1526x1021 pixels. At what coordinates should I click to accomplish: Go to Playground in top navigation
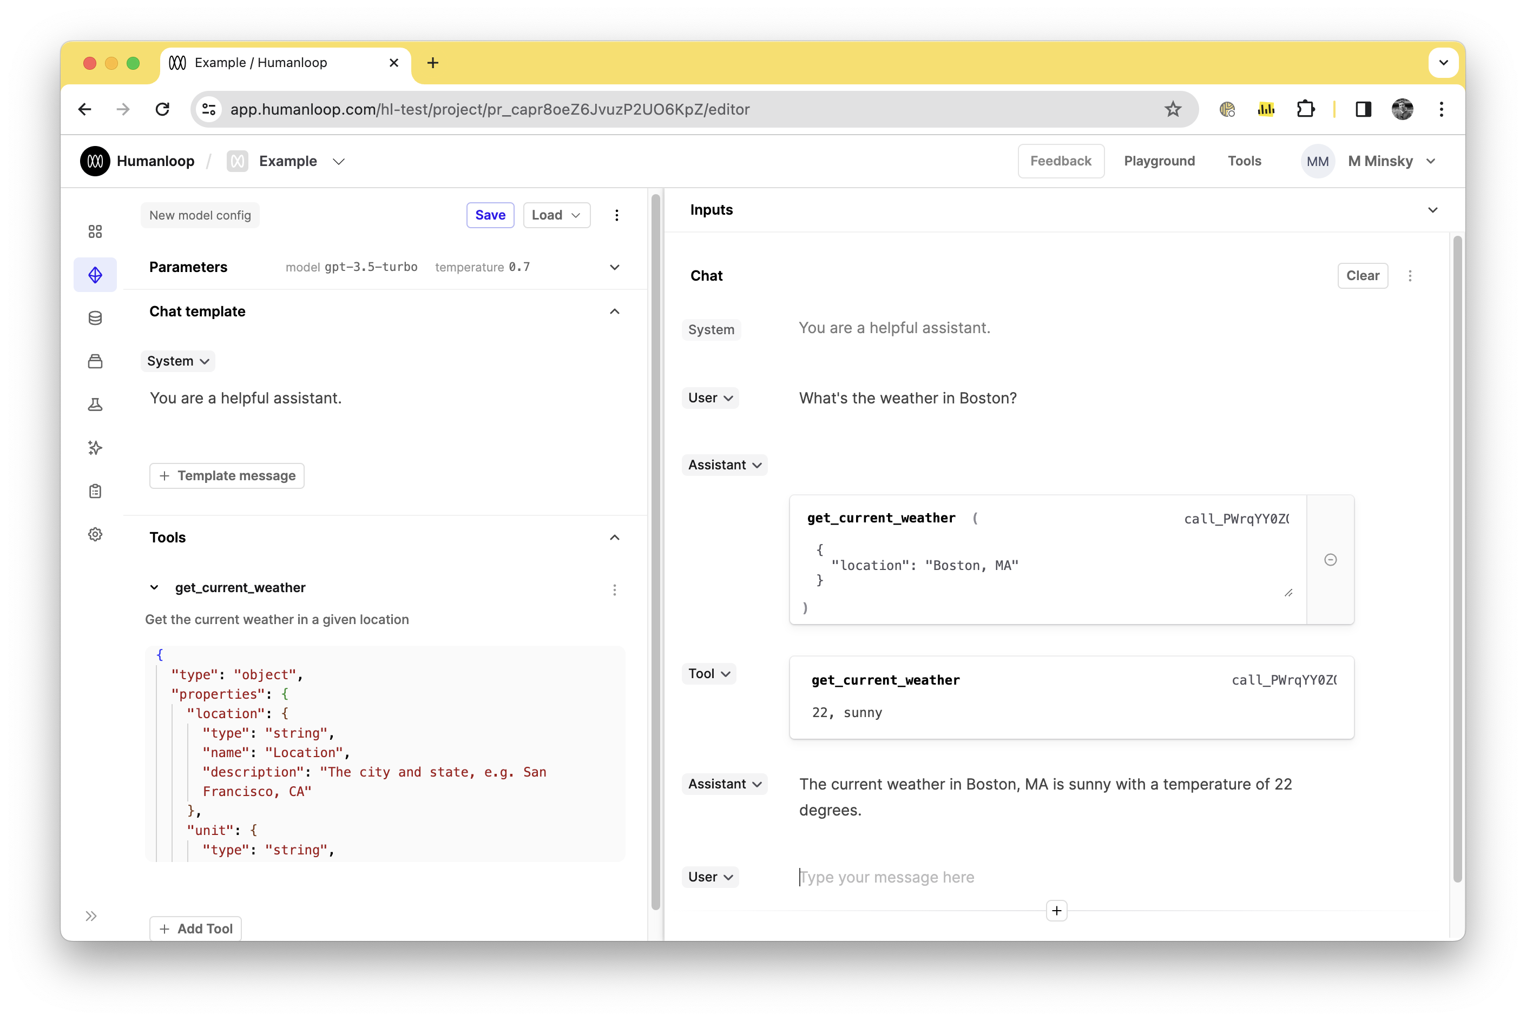coord(1159,161)
